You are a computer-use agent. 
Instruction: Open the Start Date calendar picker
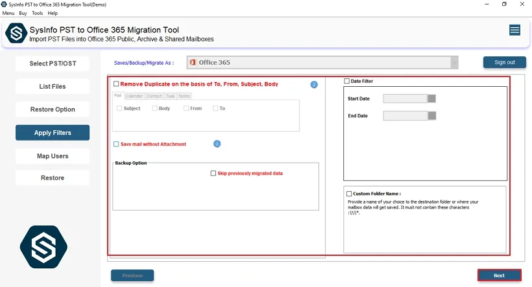(431, 98)
